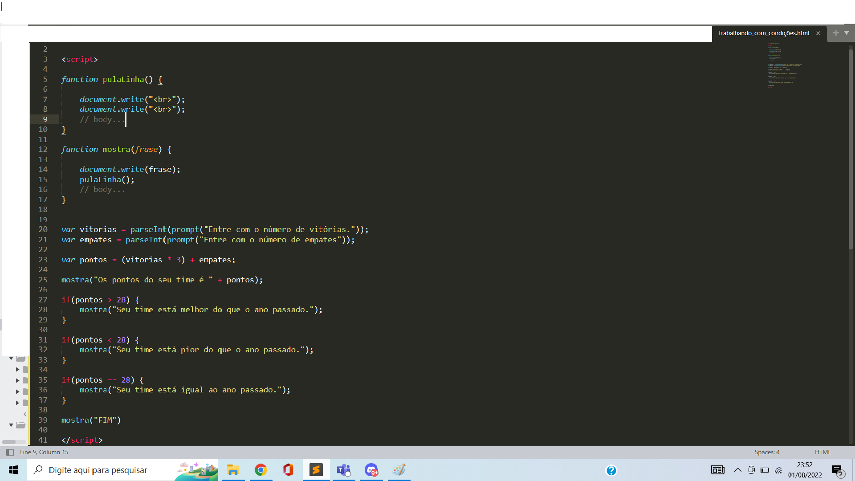Open the purple app with the 9+ badge
This screenshot has height=481, width=855.
[371, 470]
